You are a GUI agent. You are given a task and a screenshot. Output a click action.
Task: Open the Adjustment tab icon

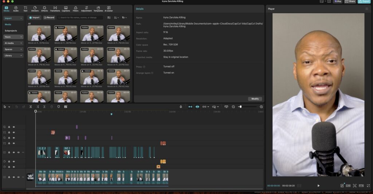point(86,9)
